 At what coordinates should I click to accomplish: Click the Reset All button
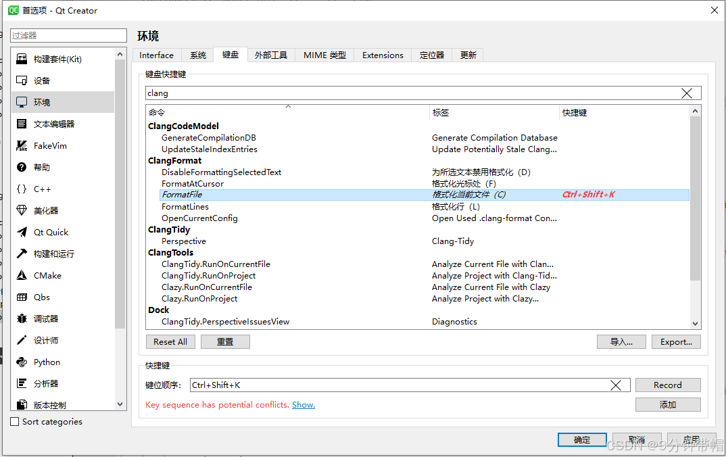(170, 341)
